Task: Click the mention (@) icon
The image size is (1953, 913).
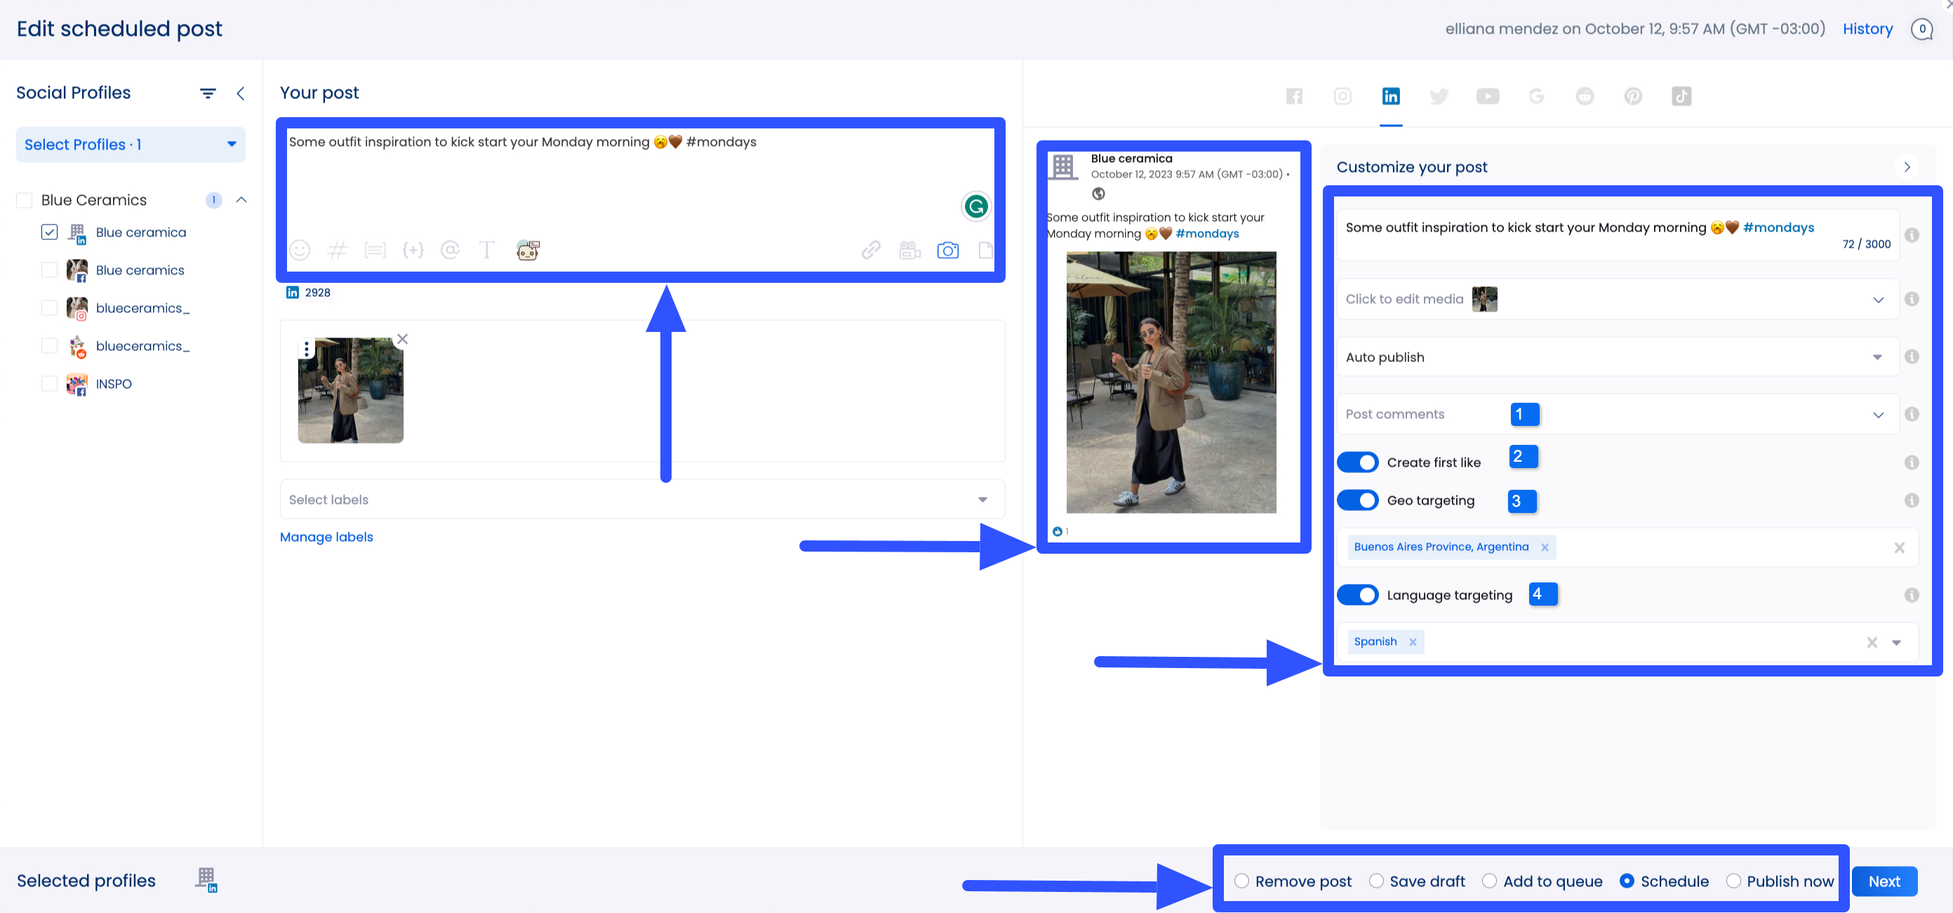Action: (x=451, y=250)
